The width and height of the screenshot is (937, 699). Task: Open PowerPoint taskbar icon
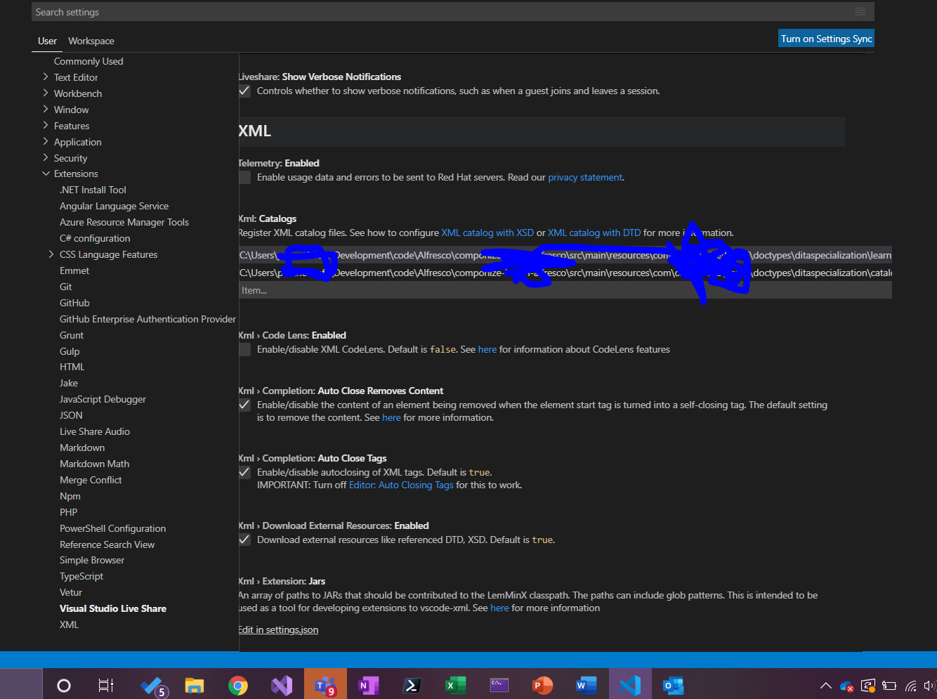[542, 686]
